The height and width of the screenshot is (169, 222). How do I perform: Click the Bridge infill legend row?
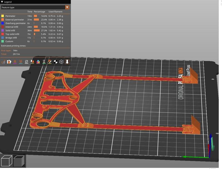pos(11,38)
